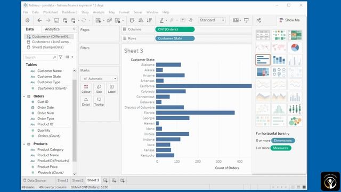Select the Florida bar in chart
The height and width of the screenshot is (192, 341).
[x=196, y=113]
